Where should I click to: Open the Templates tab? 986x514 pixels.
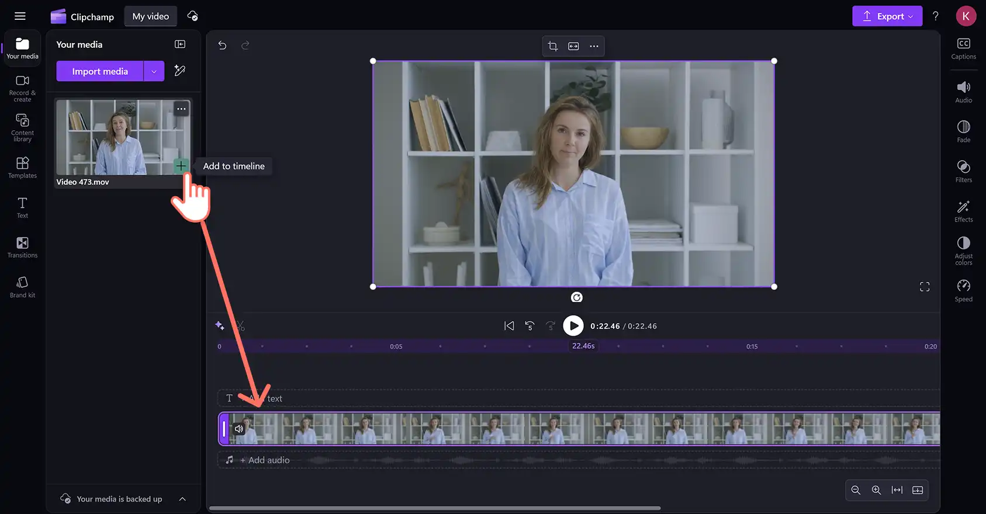point(22,168)
